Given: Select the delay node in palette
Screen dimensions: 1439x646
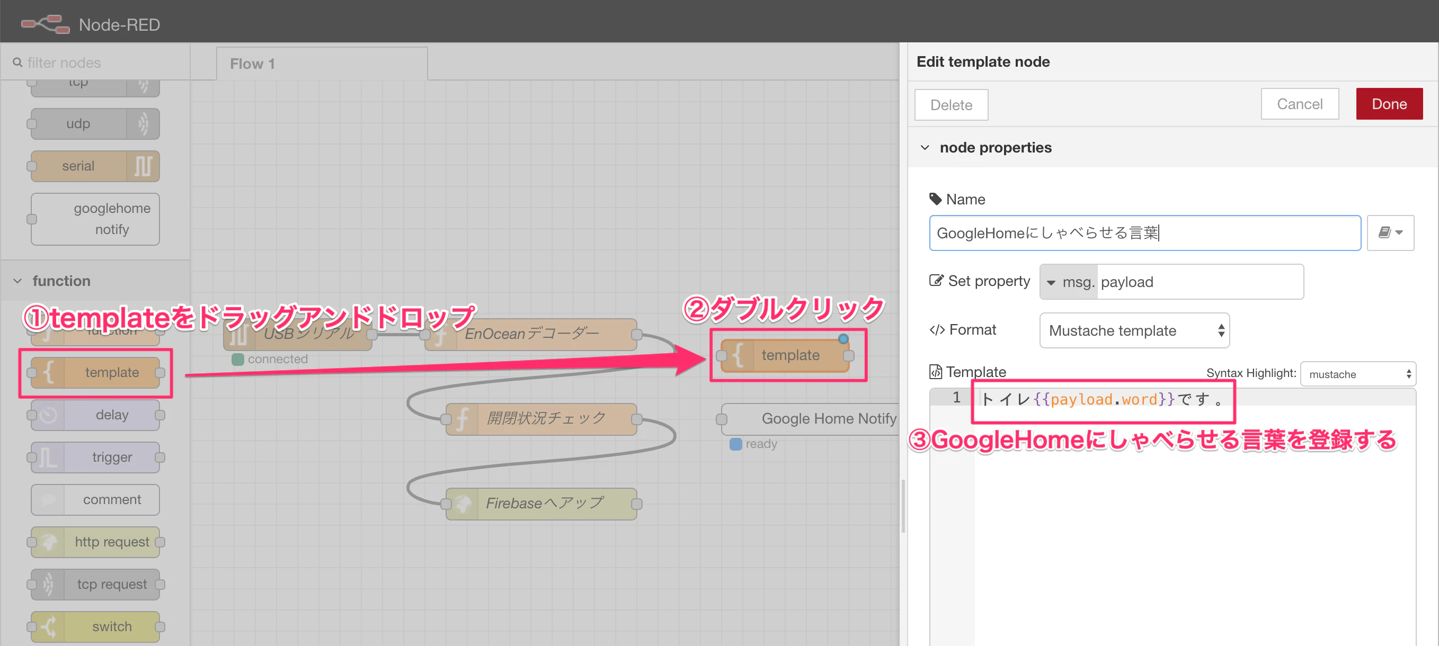Looking at the screenshot, I should tap(95, 415).
